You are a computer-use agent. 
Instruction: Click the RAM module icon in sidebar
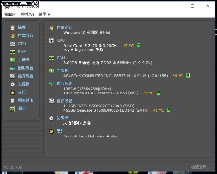click(13, 52)
